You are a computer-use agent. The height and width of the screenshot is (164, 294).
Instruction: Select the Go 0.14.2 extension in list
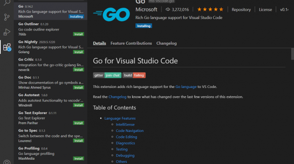click(x=50, y=11)
